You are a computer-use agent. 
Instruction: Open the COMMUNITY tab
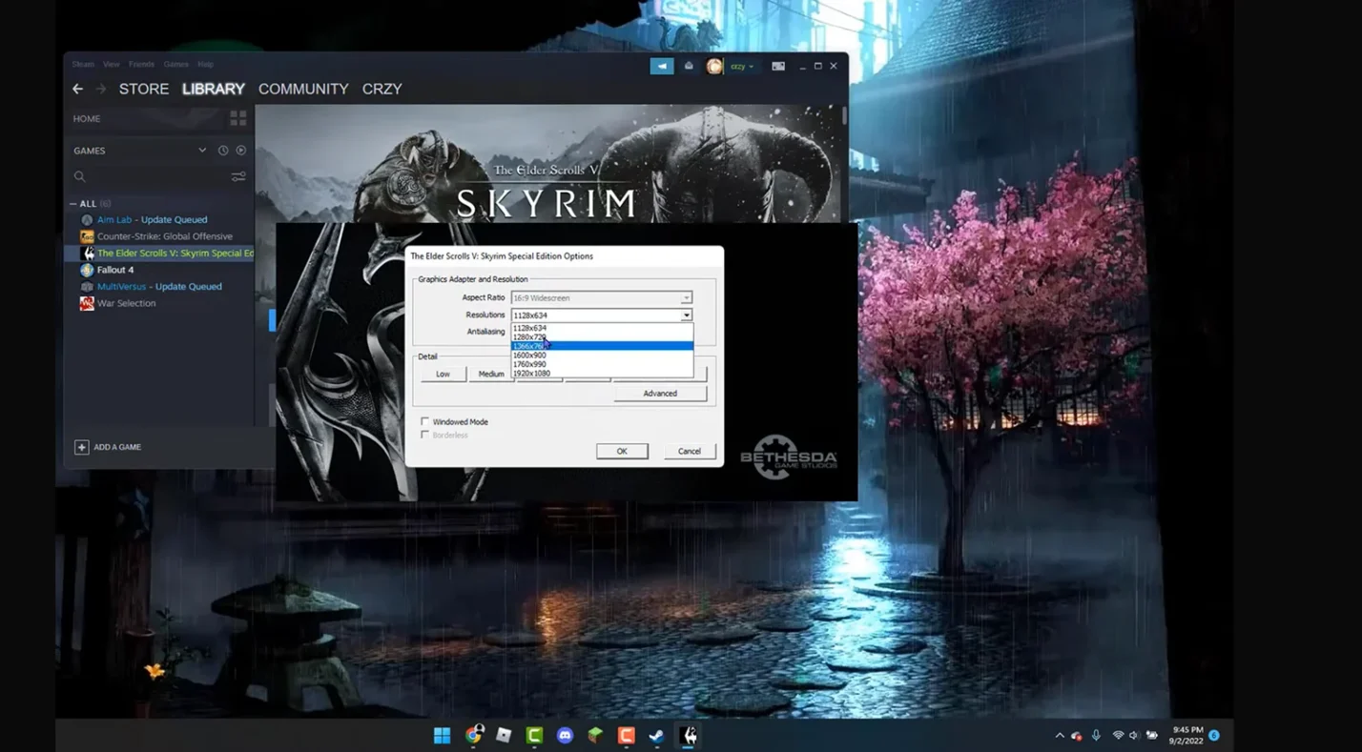[x=302, y=89]
